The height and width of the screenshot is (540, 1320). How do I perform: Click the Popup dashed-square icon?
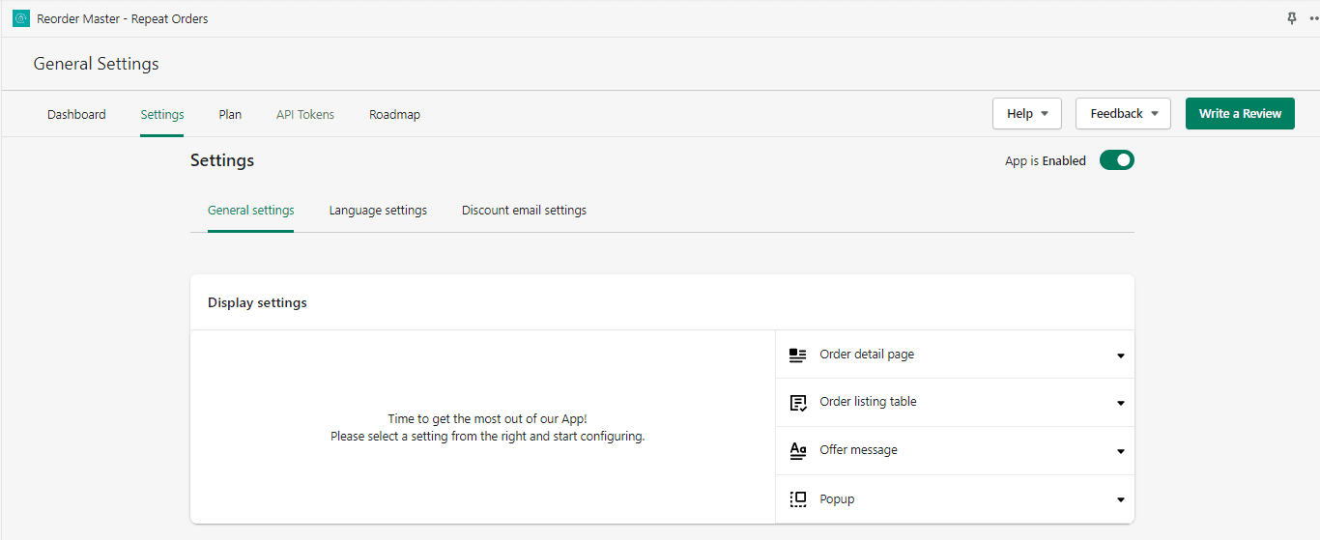797,499
